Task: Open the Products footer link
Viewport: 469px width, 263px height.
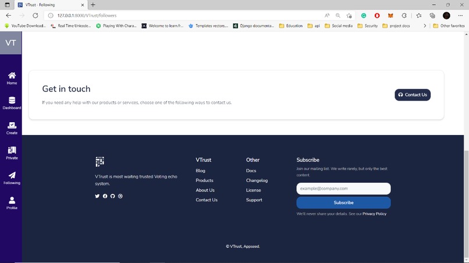Action: click(204, 180)
